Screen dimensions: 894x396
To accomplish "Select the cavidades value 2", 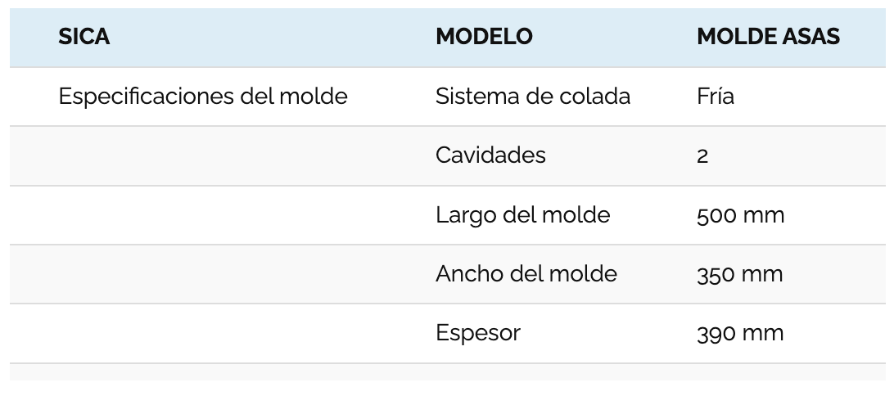I will coord(702,156).
